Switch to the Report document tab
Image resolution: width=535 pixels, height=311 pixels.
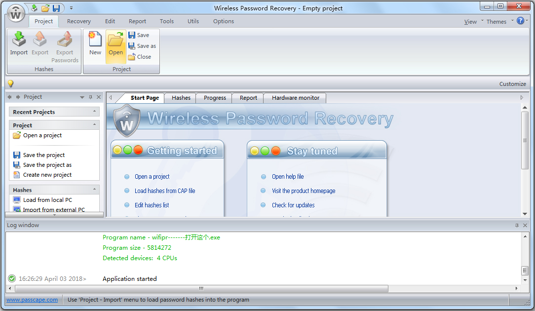[x=248, y=98]
